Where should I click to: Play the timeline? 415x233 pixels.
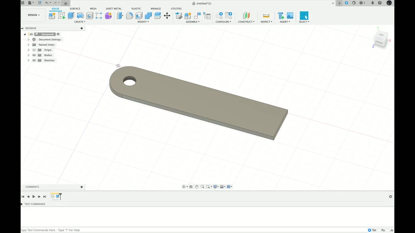[x=34, y=197]
